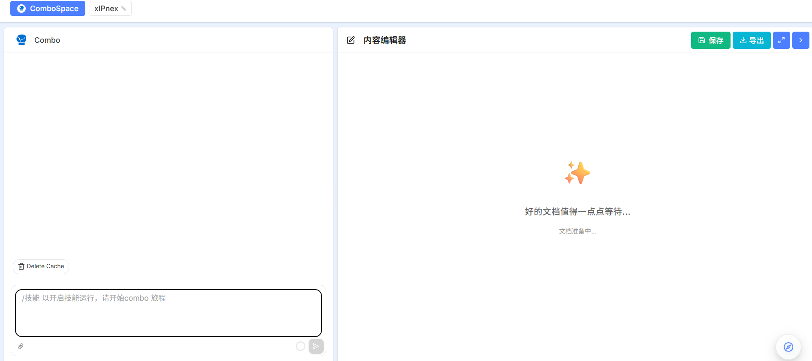Focus the combo skill message input box

pos(168,313)
